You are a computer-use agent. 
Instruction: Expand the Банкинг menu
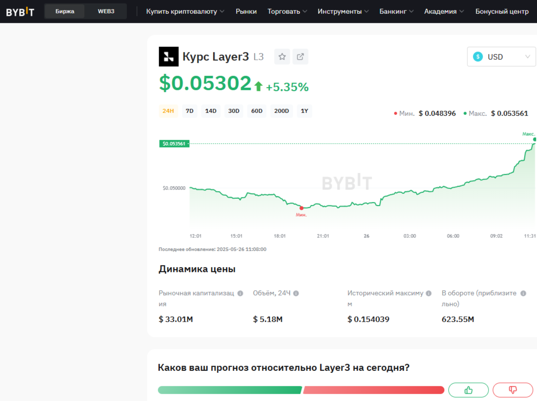(396, 12)
